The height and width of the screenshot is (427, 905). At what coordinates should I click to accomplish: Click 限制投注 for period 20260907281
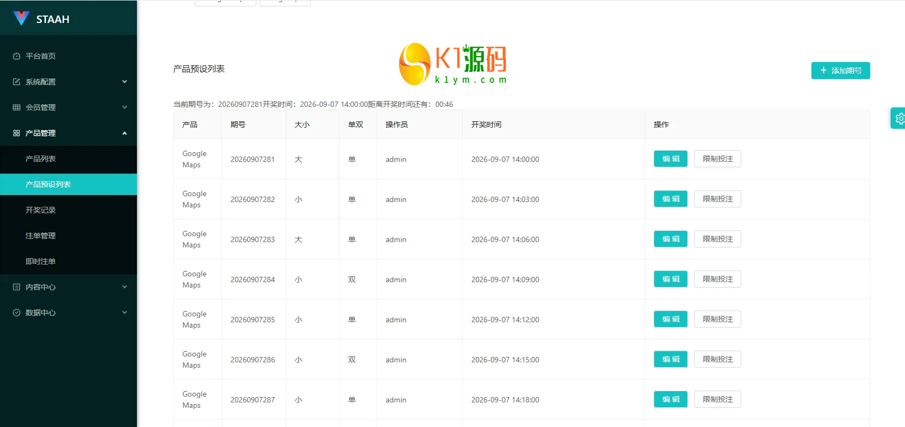(718, 159)
